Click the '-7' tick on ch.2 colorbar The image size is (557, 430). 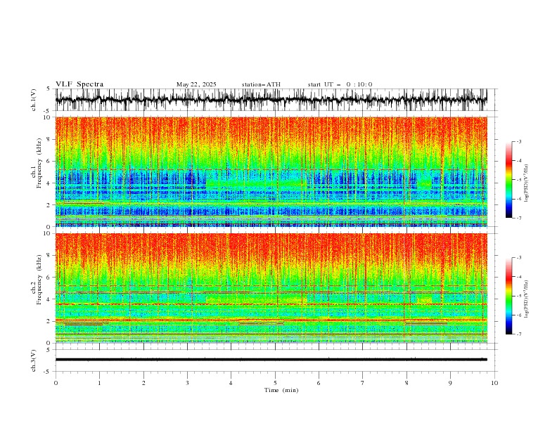(519, 334)
